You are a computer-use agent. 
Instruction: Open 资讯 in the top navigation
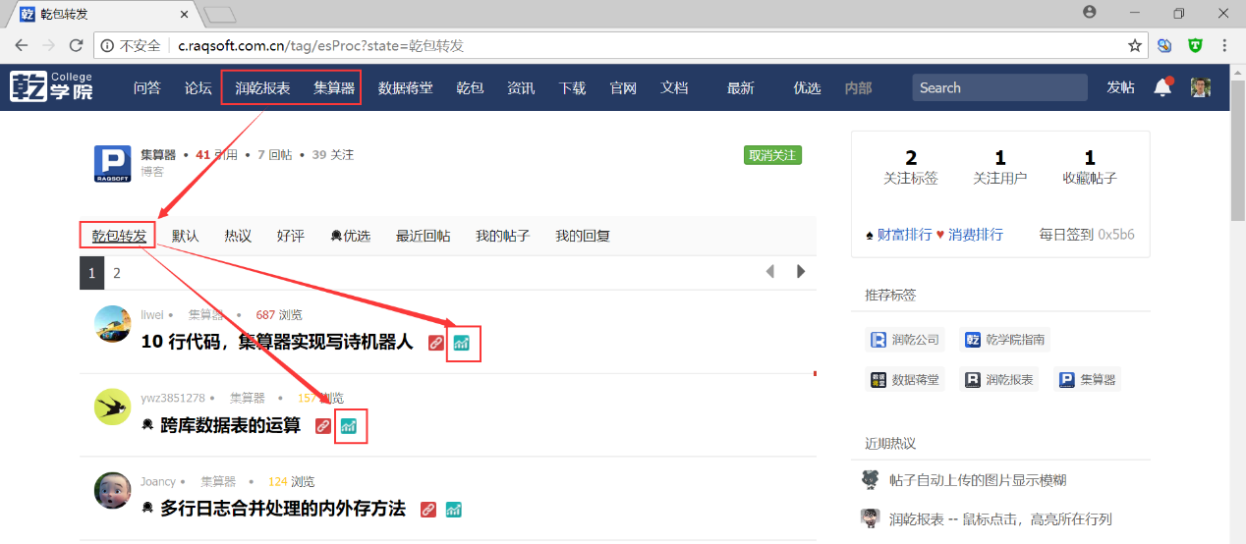point(521,87)
